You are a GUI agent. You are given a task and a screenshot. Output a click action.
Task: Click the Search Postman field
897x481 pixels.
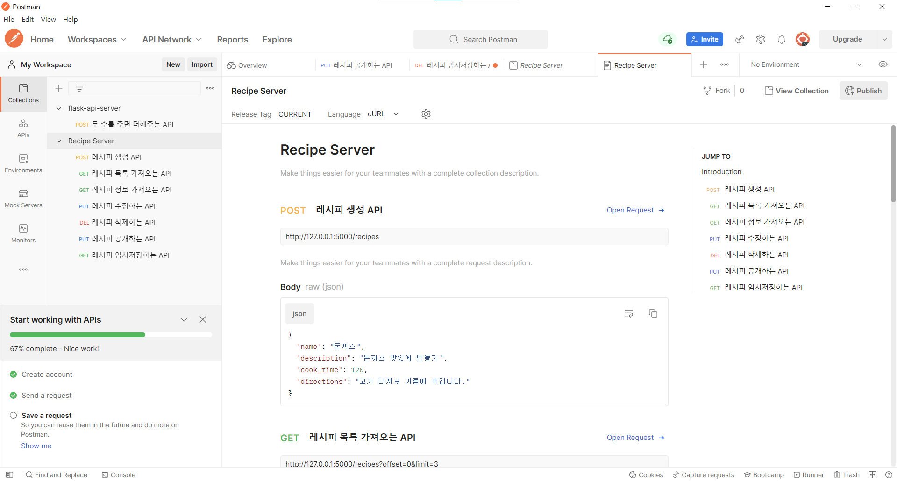480,39
